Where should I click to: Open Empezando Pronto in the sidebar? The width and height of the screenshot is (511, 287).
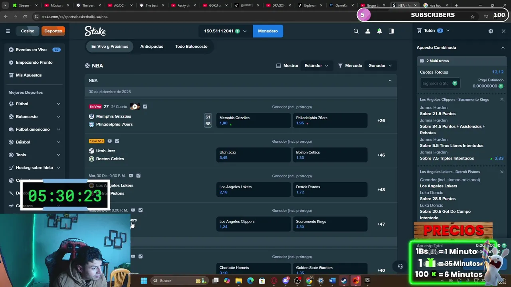(x=35, y=63)
